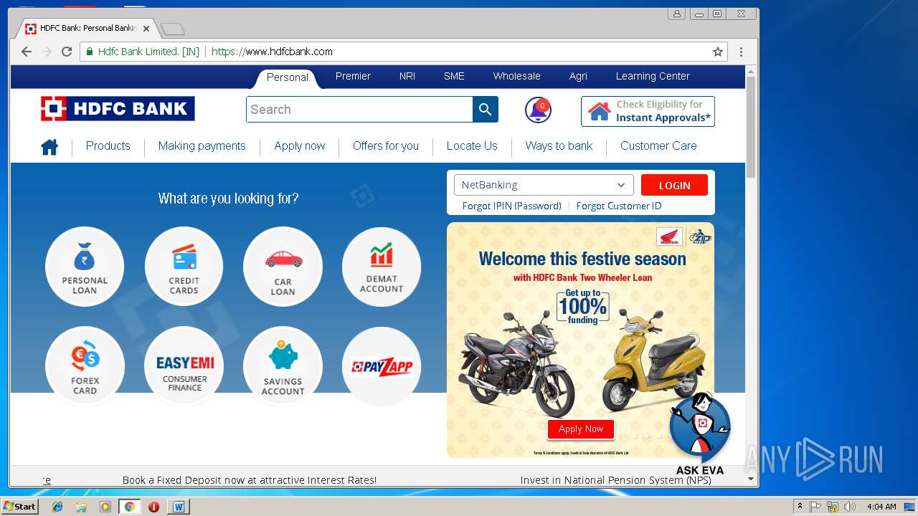Click the search magnifier button
This screenshot has width=918, height=516.
pyautogui.click(x=486, y=110)
